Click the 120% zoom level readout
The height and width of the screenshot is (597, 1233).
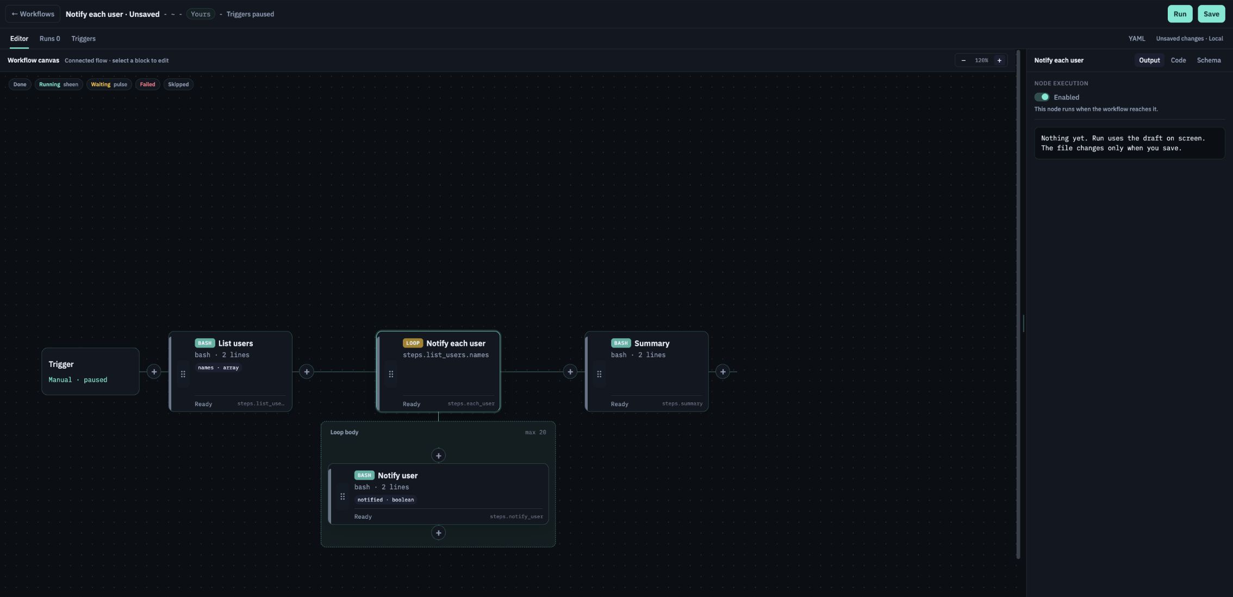(981, 60)
